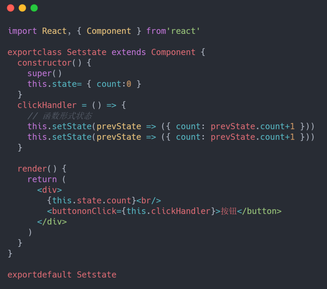This screenshot has height=289, width=327.
Task: Click the 'import' keyword
Action: pos(22,31)
